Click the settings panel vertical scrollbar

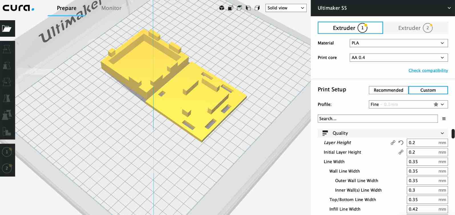pos(453,134)
